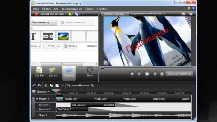The height and width of the screenshot is (122, 217).
Task: Open the Правка menu
Action: click(x=46, y=9)
